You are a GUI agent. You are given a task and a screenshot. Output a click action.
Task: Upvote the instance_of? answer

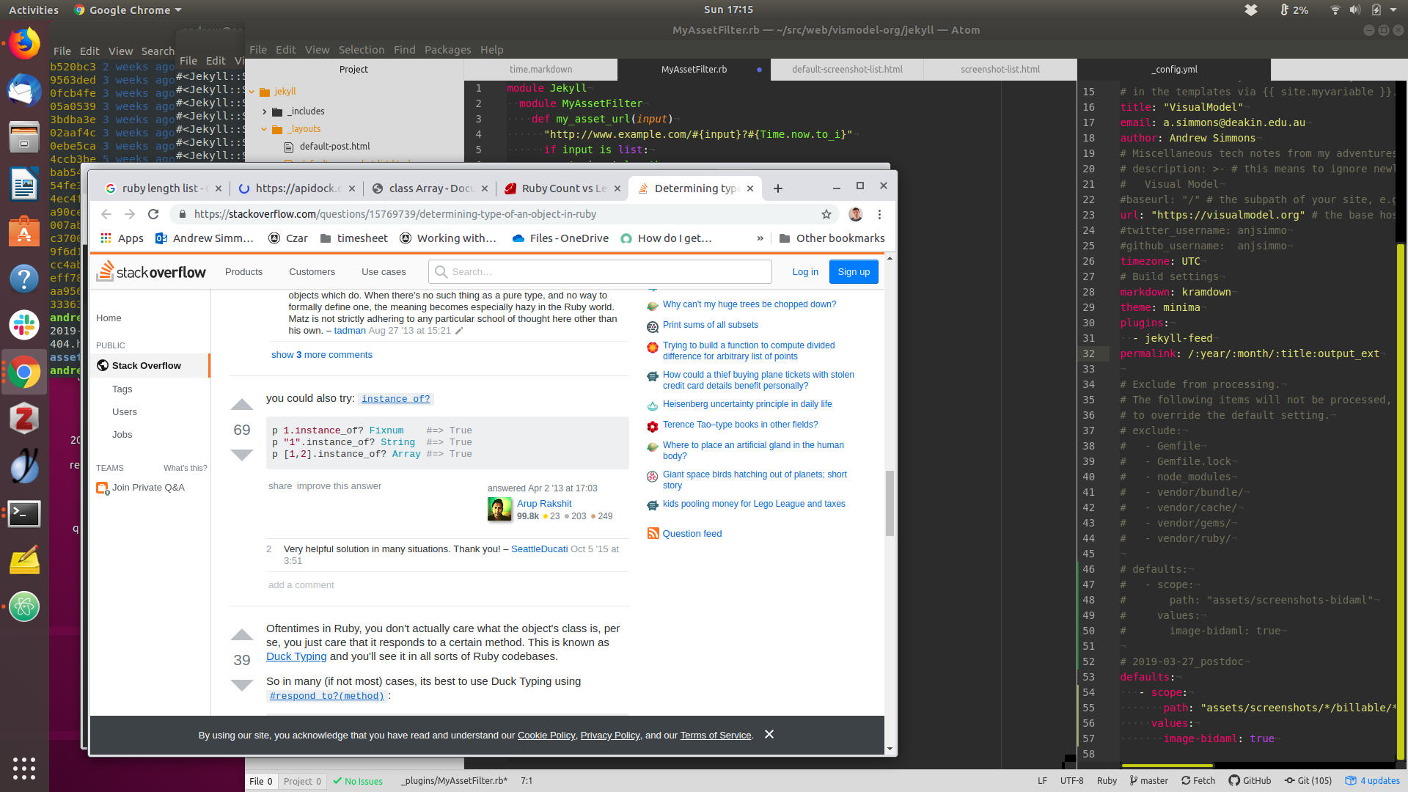coord(242,405)
